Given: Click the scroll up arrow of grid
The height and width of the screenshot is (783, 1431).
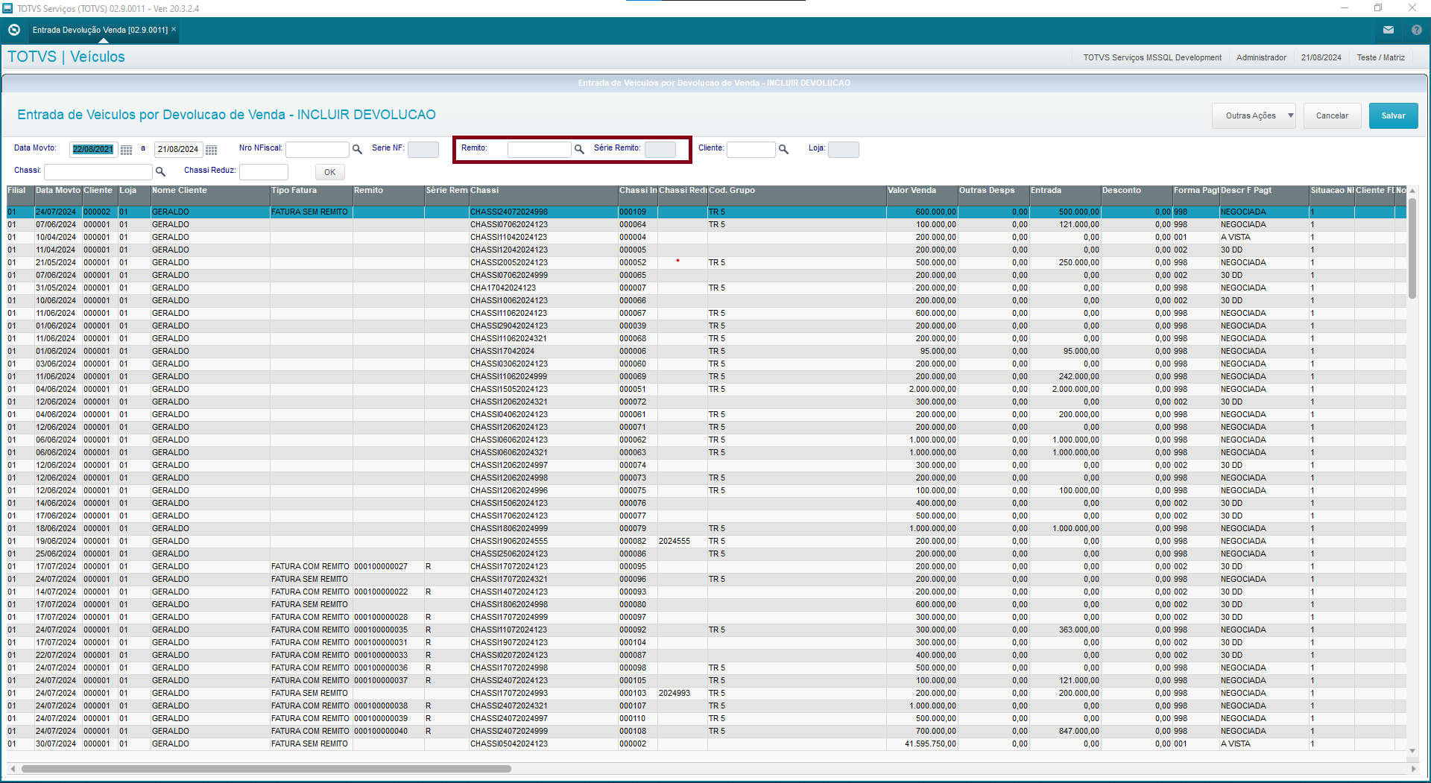Looking at the screenshot, I should point(1412,191).
